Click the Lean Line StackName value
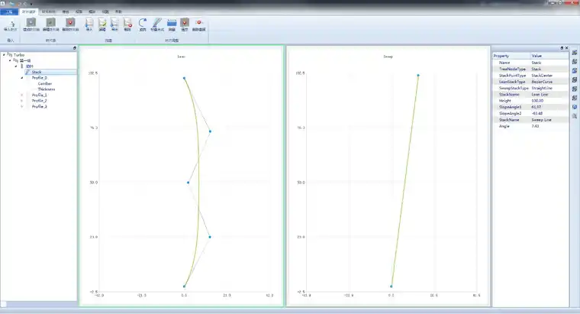The width and height of the screenshot is (580, 314). coord(540,95)
